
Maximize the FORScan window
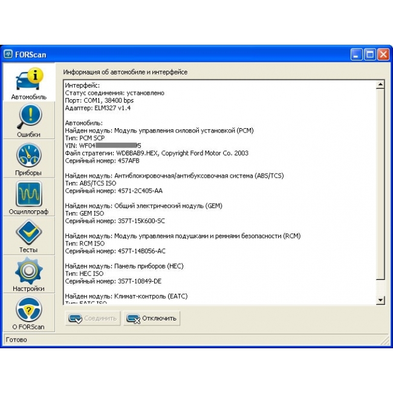[x=370, y=54]
